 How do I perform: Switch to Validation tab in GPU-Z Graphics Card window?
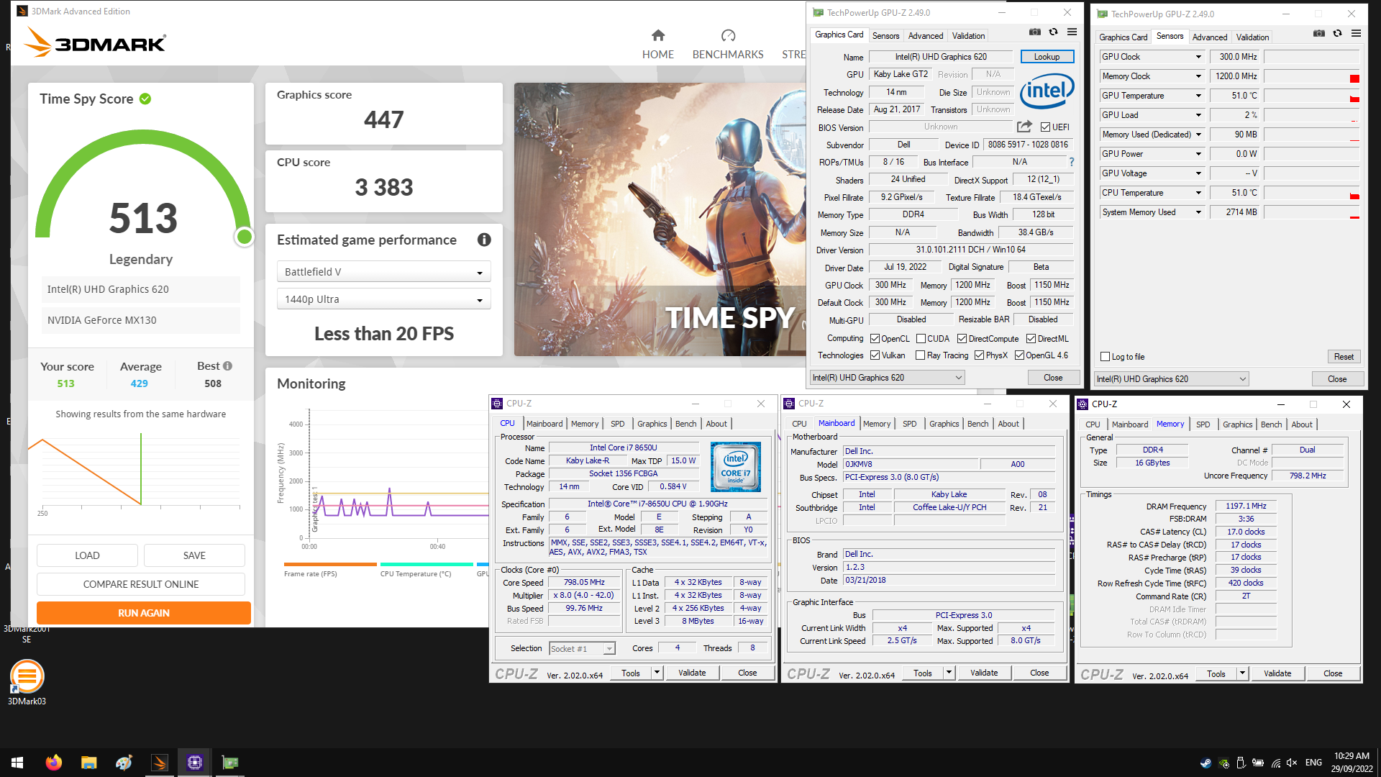tap(968, 35)
